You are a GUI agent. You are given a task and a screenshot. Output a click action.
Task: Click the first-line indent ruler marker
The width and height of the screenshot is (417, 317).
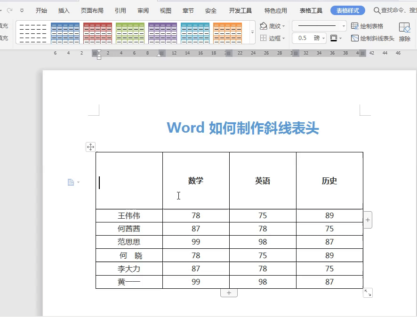pyautogui.click(x=99, y=52)
